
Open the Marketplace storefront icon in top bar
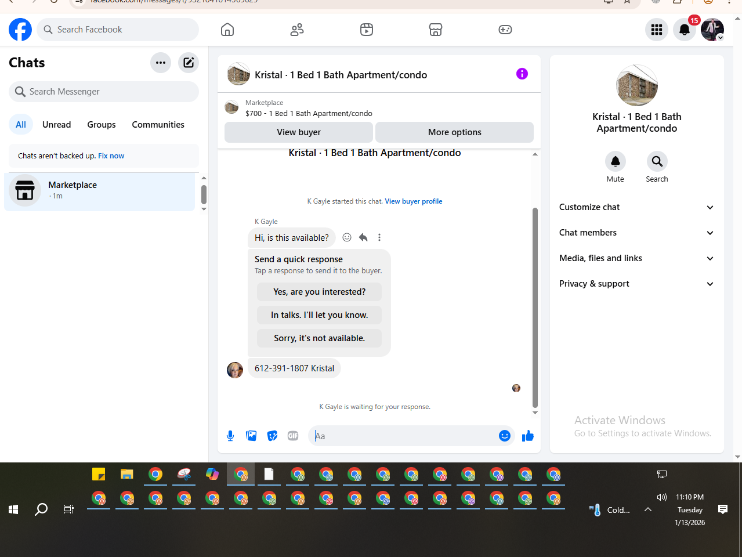tap(436, 30)
